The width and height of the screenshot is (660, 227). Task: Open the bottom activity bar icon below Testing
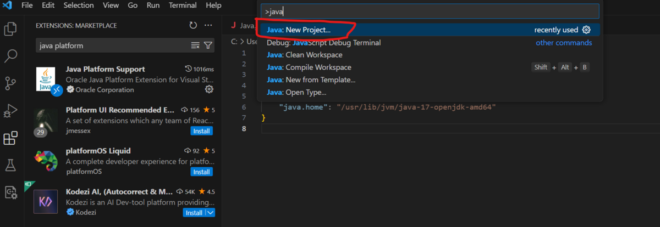coord(10,192)
